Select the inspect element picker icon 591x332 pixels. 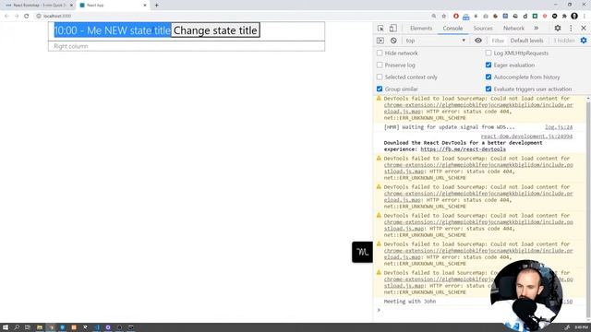pyautogui.click(x=380, y=29)
